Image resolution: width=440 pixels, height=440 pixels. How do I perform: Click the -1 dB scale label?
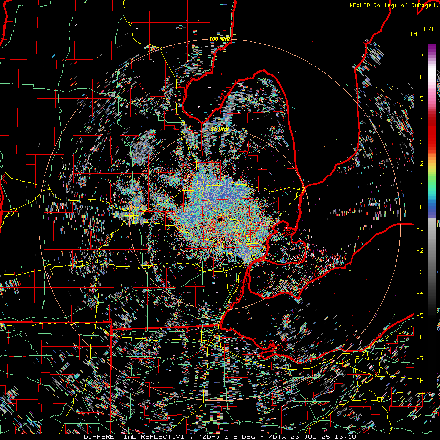click(420, 229)
